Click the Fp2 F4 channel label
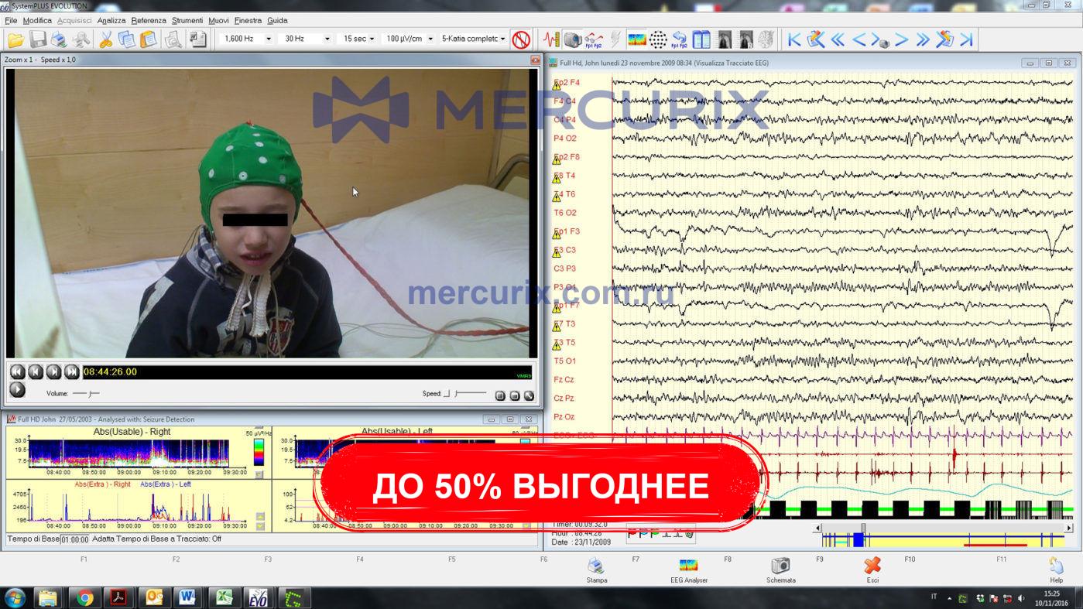The image size is (1083, 609). pyautogui.click(x=567, y=83)
